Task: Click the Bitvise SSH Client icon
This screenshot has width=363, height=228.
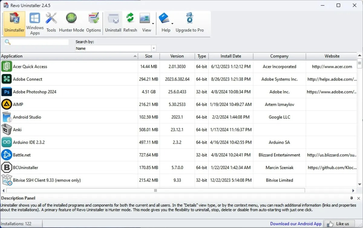Action: 6,180
